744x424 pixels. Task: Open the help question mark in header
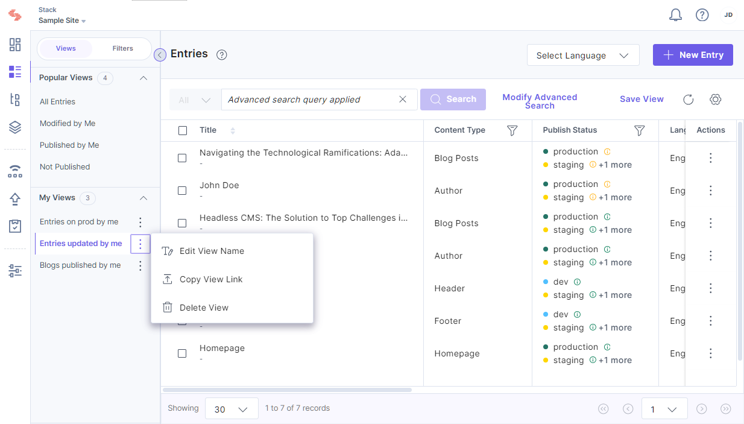702,15
